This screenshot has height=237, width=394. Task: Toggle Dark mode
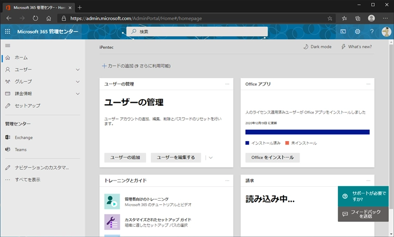point(317,47)
